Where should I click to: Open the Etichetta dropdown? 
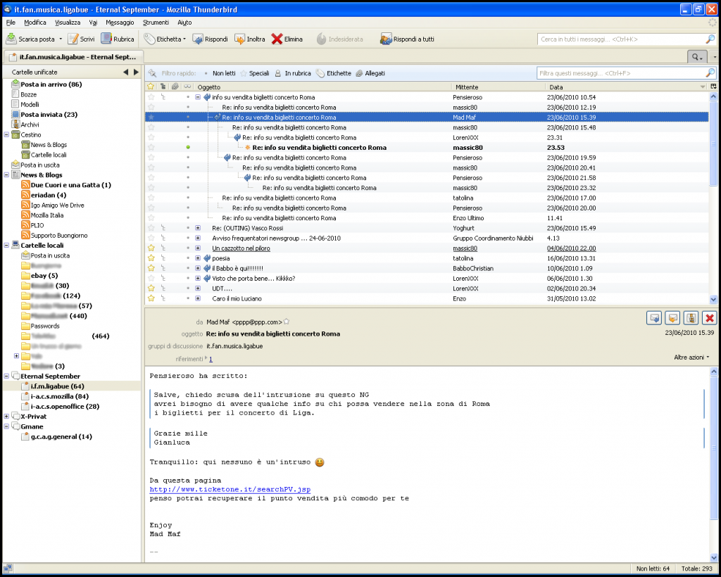click(x=165, y=39)
